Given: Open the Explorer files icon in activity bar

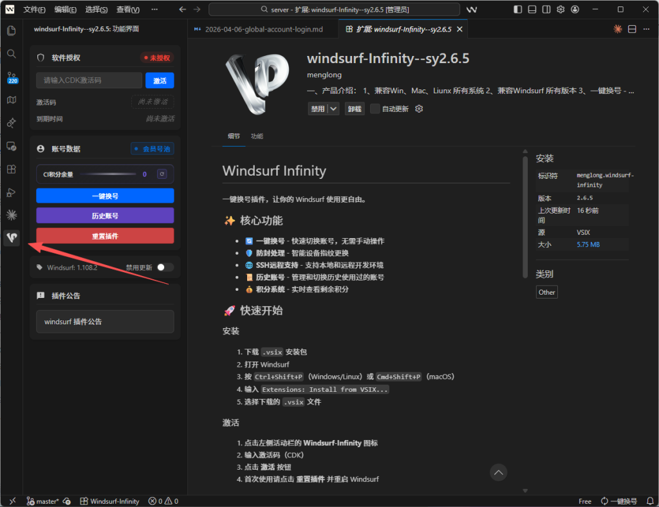Looking at the screenshot, I should coord(12,31).
